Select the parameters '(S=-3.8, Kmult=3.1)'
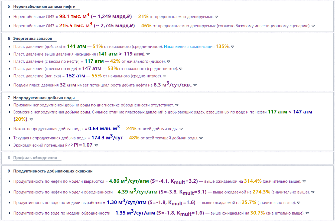Screen dimensions: 335x221 pos(183,192)
